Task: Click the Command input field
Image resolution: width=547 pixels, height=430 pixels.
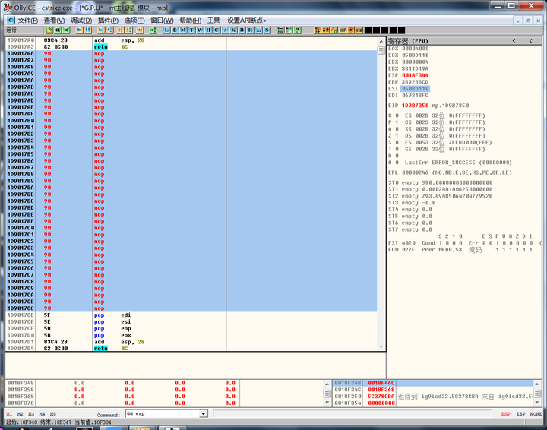Action: click(x=161, y=414)
